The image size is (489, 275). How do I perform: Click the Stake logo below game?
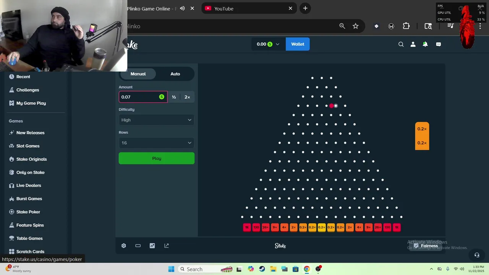click(280, 246)
